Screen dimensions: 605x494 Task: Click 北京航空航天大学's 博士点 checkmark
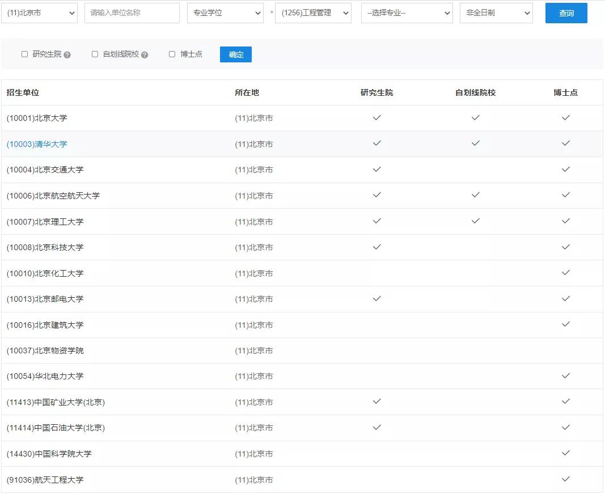pos(565,196)
